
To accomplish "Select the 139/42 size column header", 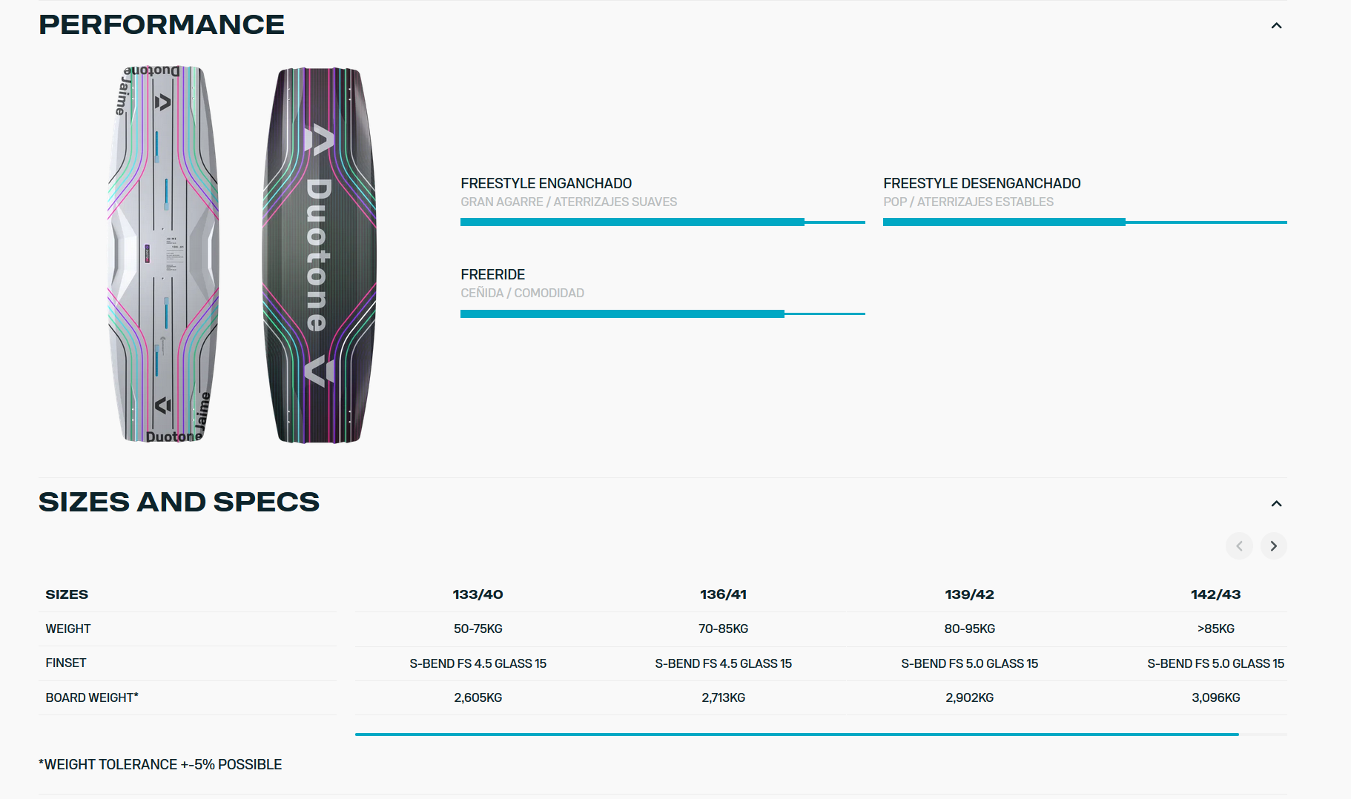I will 969,594.
